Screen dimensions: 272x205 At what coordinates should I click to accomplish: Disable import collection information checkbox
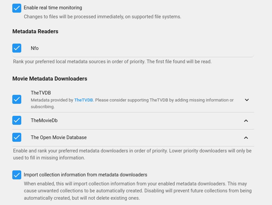(17, 175)
